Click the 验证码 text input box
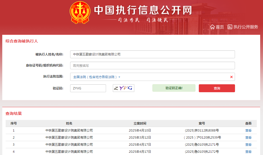This screenshot has width=263, height=155. pyautogui.click(x=88, y=88)
